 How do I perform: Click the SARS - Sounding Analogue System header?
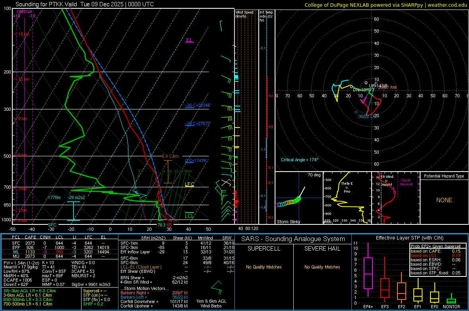click(293, 239)
